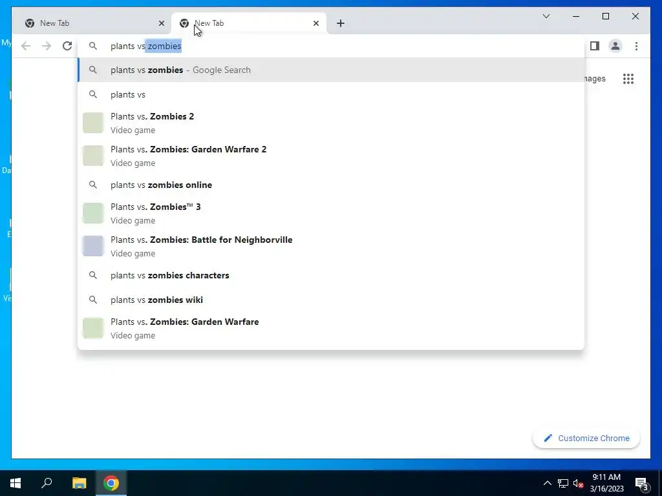The image size is (662, 496).
Task: Click the search icon in the address bar
Action: click(93, 46)
